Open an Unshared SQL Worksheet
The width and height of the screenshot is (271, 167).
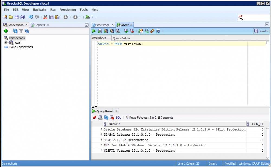tap(141, 31)
